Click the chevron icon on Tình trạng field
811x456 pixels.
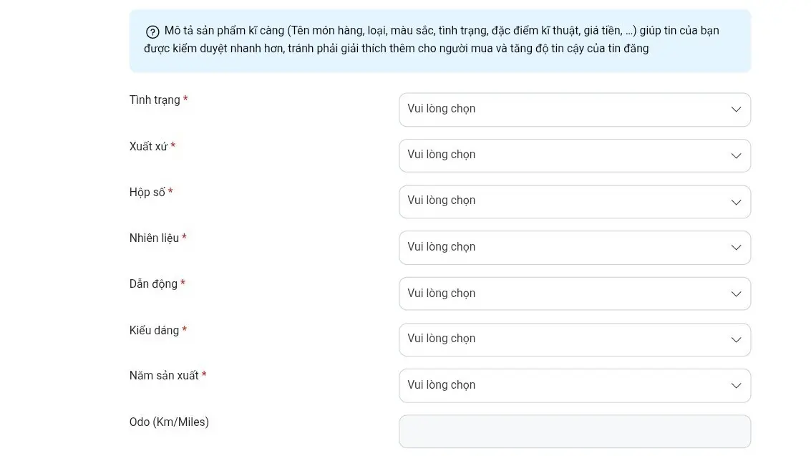pos(736,109)
